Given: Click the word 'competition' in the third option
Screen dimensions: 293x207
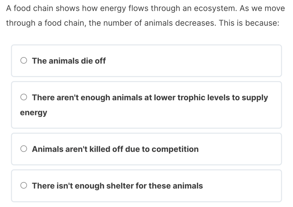Looking at the screenshot, I should pos(175,149).
